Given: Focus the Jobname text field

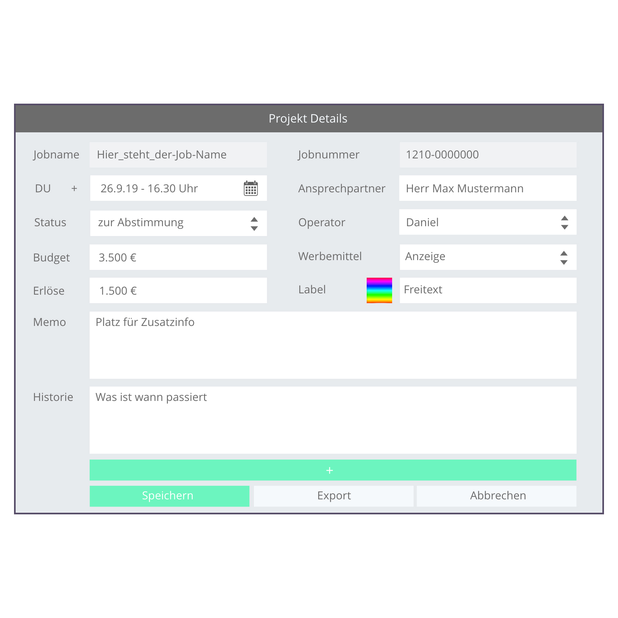Looking at the screenshot, I should point(178,155).
